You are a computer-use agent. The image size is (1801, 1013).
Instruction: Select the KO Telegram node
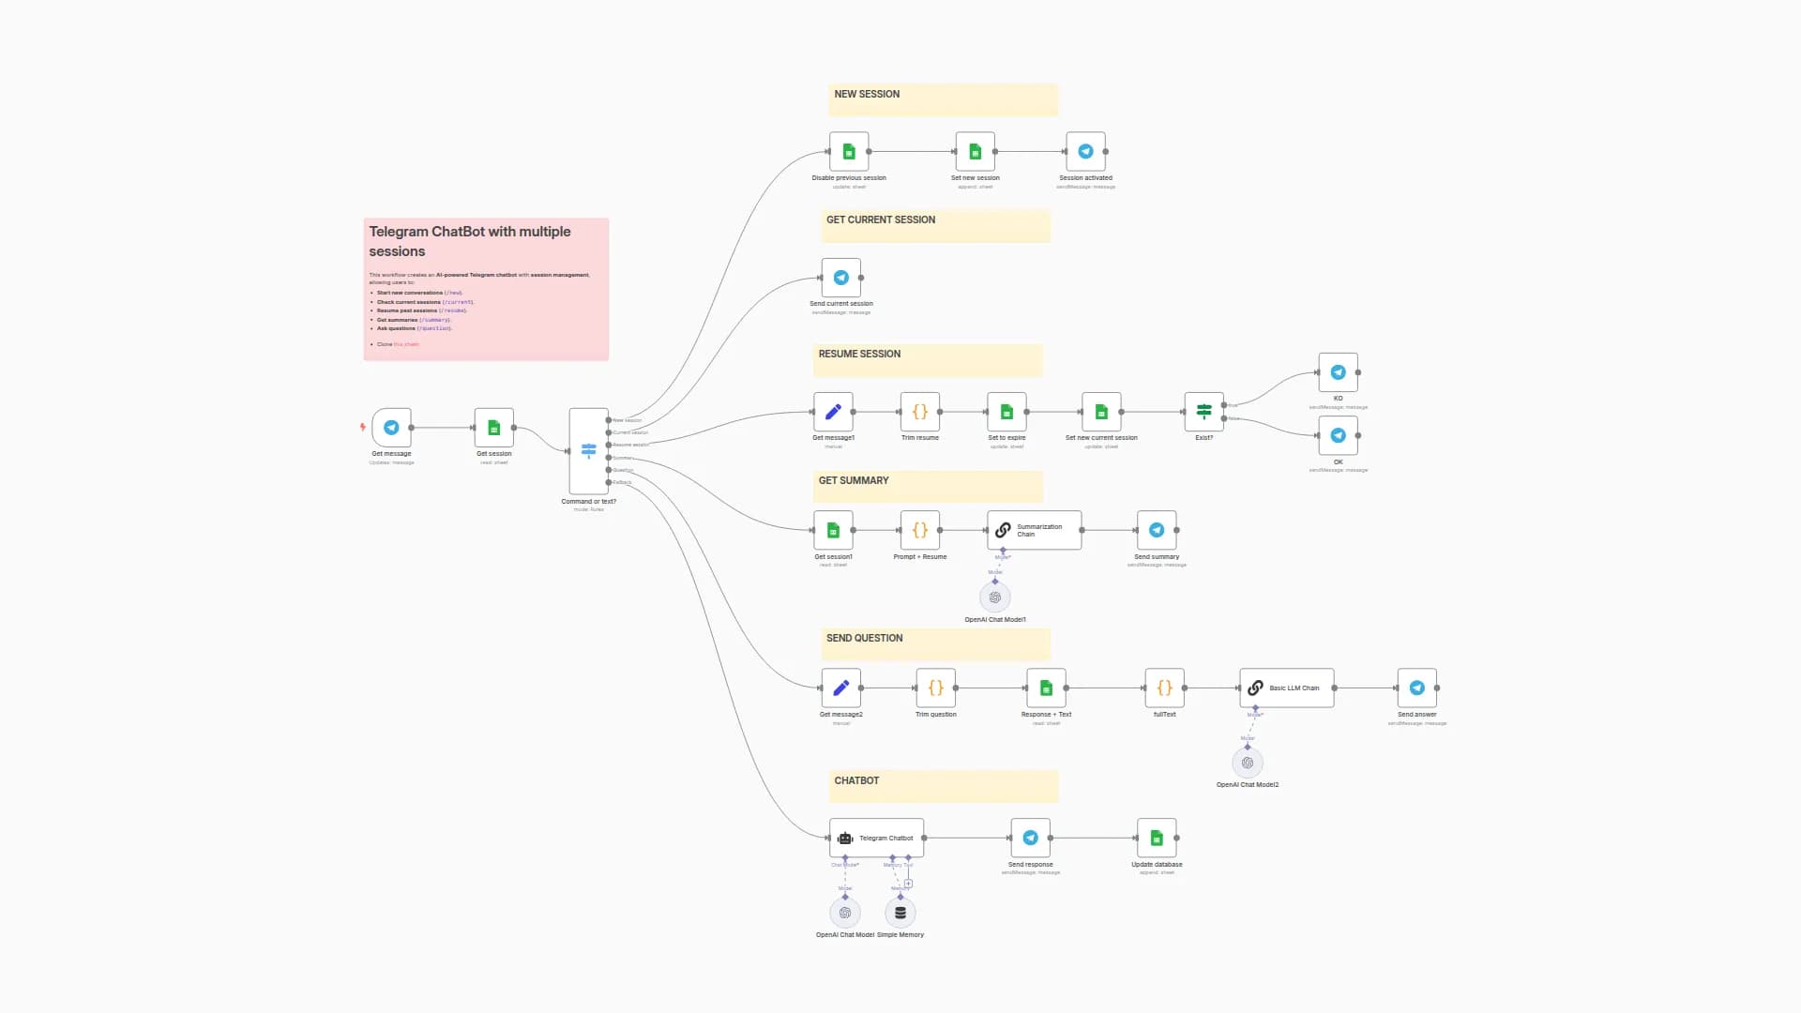(1339, 372)
